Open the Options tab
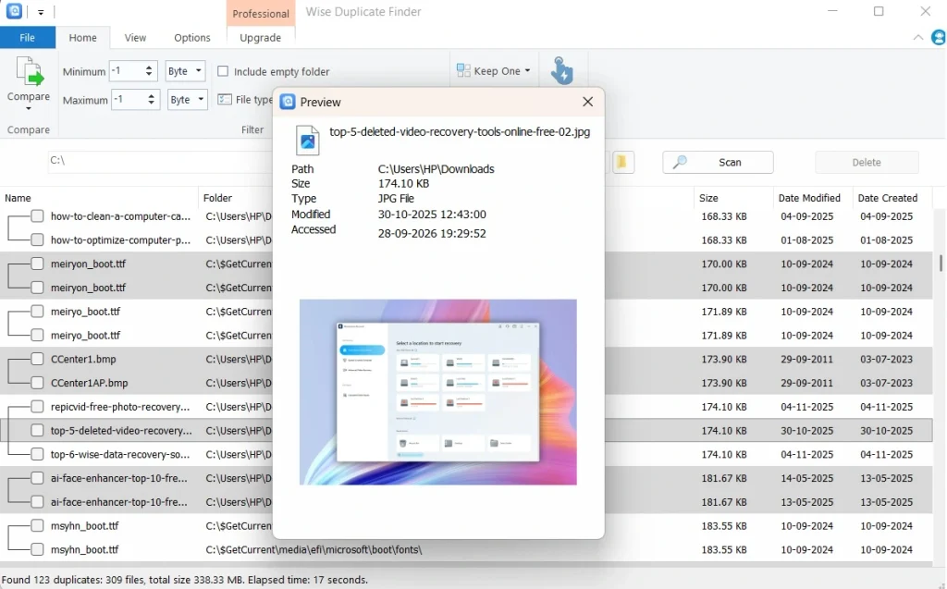Viewport: 947px width, 589px height. point(192,38)
